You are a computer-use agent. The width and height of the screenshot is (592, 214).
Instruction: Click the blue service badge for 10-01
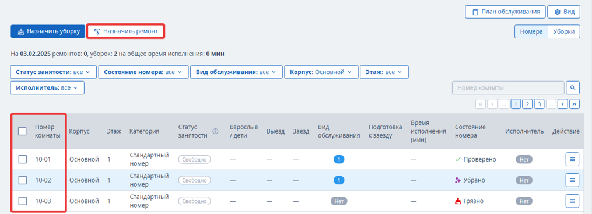pyautogui.click(x=339, y=159)
